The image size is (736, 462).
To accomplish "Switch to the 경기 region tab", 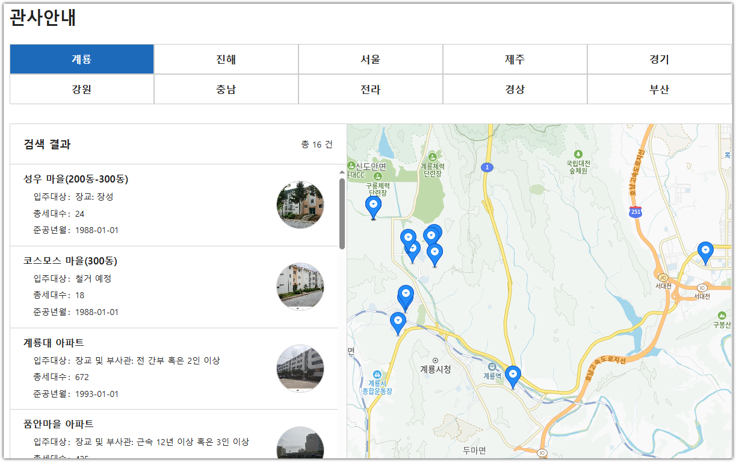I will tap(660, 59).
